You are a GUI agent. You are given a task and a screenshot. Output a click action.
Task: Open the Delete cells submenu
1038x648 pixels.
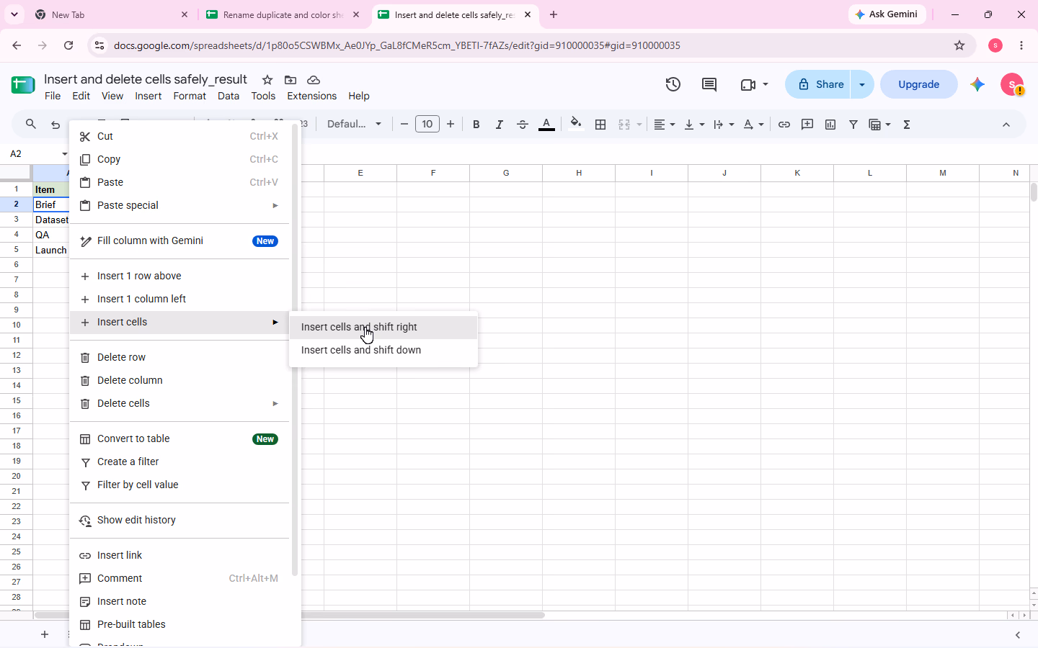pyautogui.click(x=179, y=403)
